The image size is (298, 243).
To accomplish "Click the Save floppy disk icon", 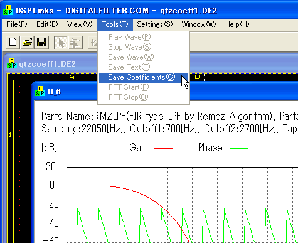I will (x=41, y=42).
